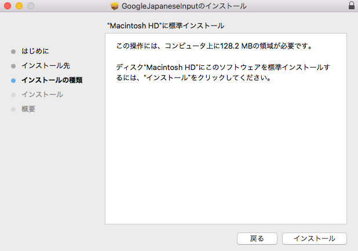Select the インストール先 step in sidebar

46,66
